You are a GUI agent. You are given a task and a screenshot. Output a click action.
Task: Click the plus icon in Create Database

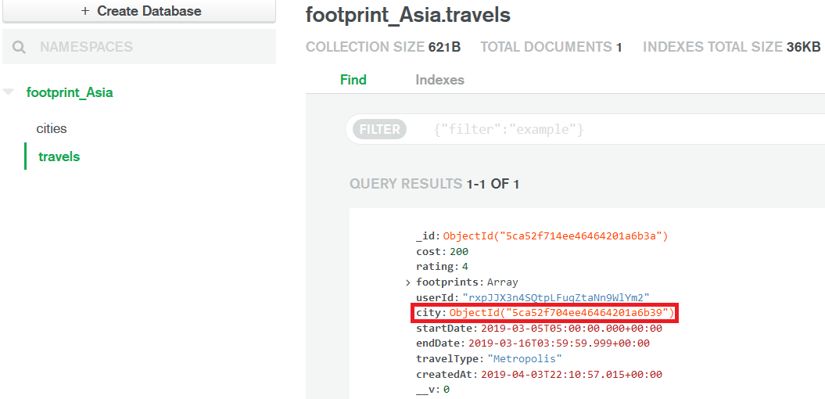84,12
